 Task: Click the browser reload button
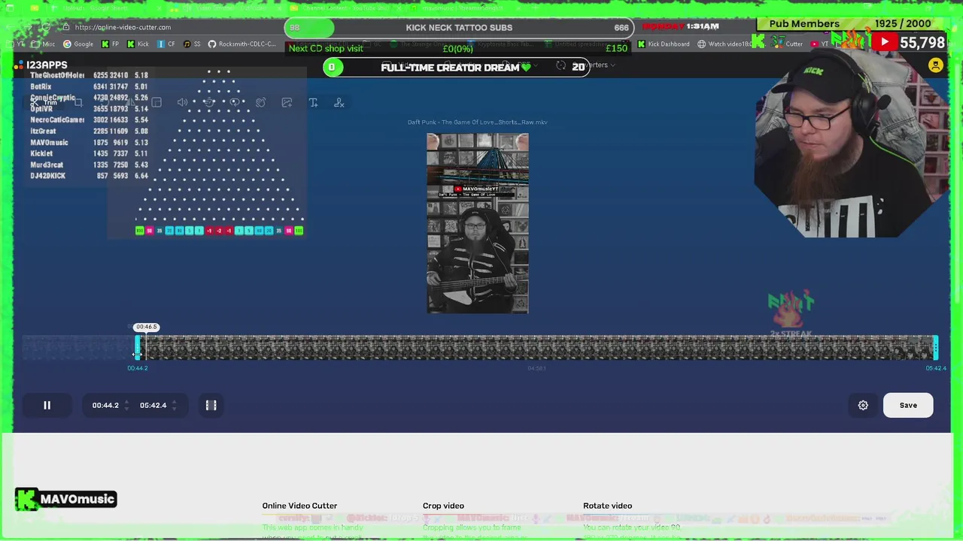(46, 27)
